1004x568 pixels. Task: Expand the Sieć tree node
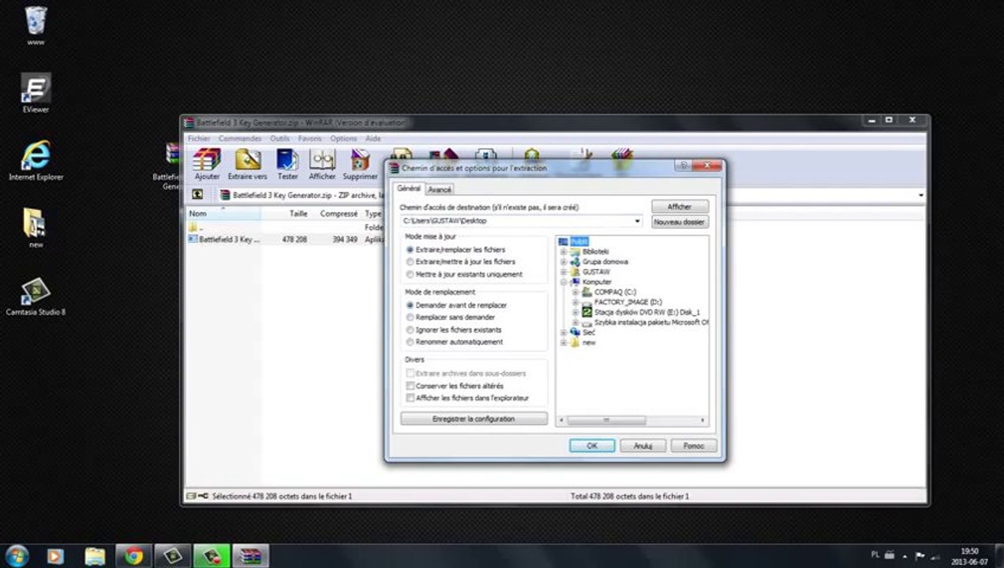564,333
